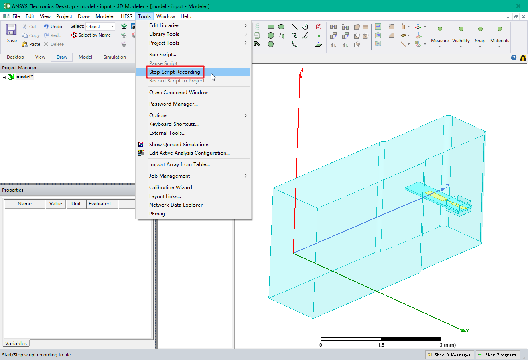Screen dimensions: 528x360
Task: Click the Subtract Boolean icon
Action: [x=357, y=35]
